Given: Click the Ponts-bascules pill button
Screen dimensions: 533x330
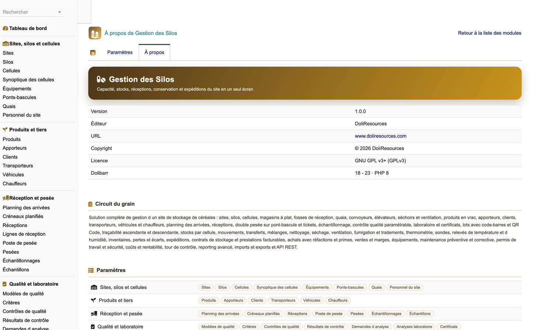Looking at the screenshot, I should coord(350,288).
